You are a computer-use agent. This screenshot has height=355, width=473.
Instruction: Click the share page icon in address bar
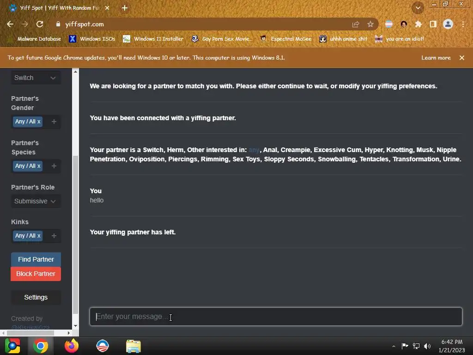pyautogui.click(x=356, y=24)
